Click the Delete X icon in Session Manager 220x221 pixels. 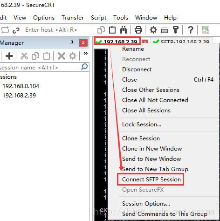pos(62,56)
